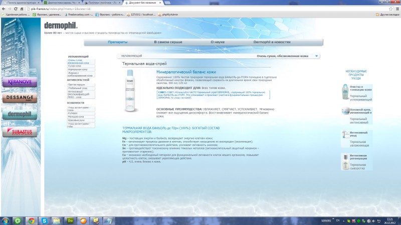
Task: Click the taskbar clock
Action: pos(390,221)
